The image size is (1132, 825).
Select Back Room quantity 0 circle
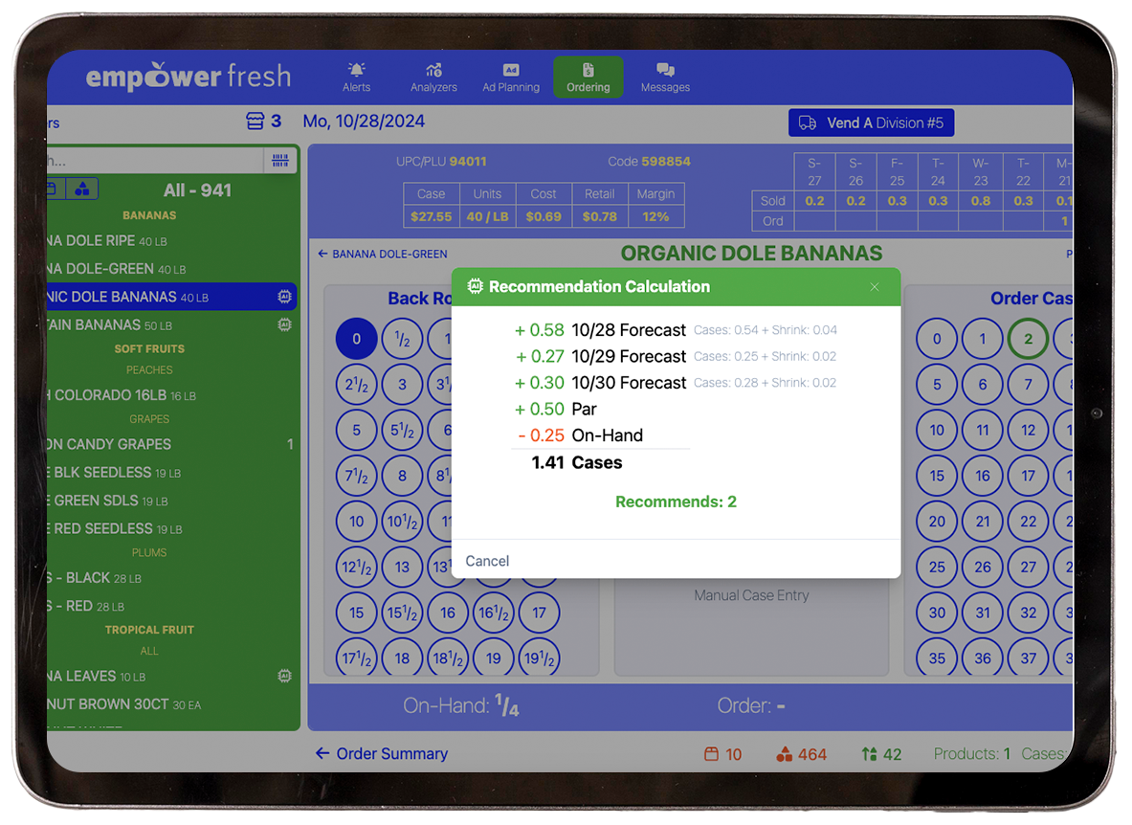(357, 339)
